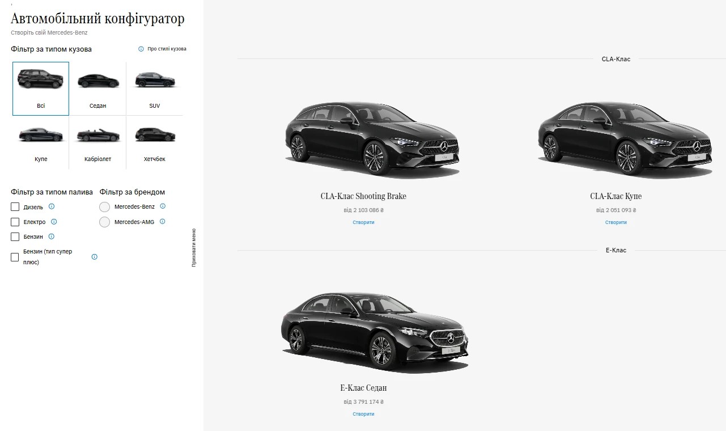Viewport: 726px width, 431px height.
Task: Switch to the Седан body filter tab
Action: tap(97, 80)
